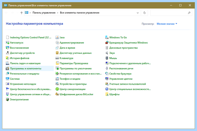Expand breadcrumb chevron after Панель управления
197x131 pixels.
click(x=58, y=13)
